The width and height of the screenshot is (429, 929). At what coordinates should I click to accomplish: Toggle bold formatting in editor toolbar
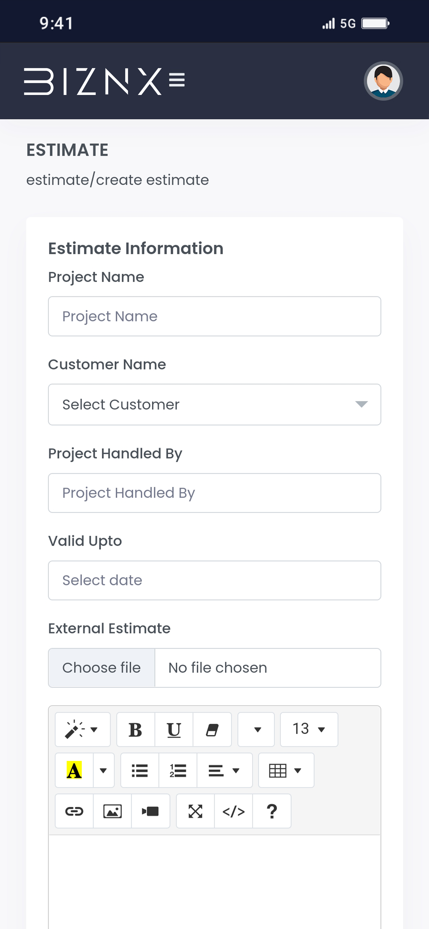coord(135,730)
